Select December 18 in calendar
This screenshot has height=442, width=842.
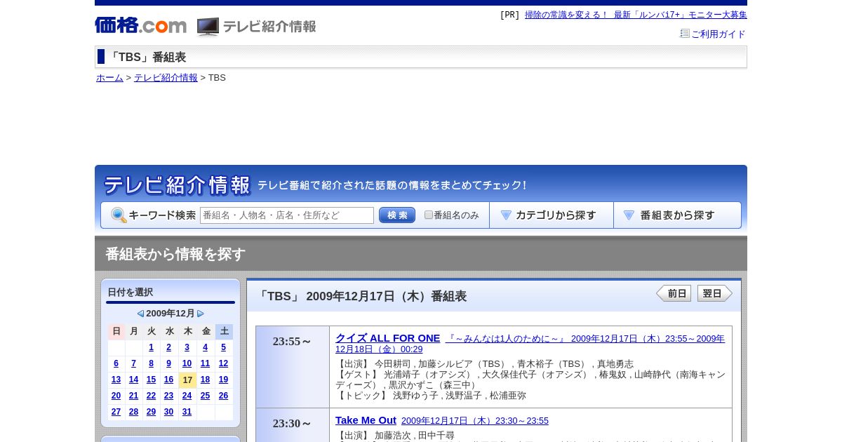click(x=205, y=380)
